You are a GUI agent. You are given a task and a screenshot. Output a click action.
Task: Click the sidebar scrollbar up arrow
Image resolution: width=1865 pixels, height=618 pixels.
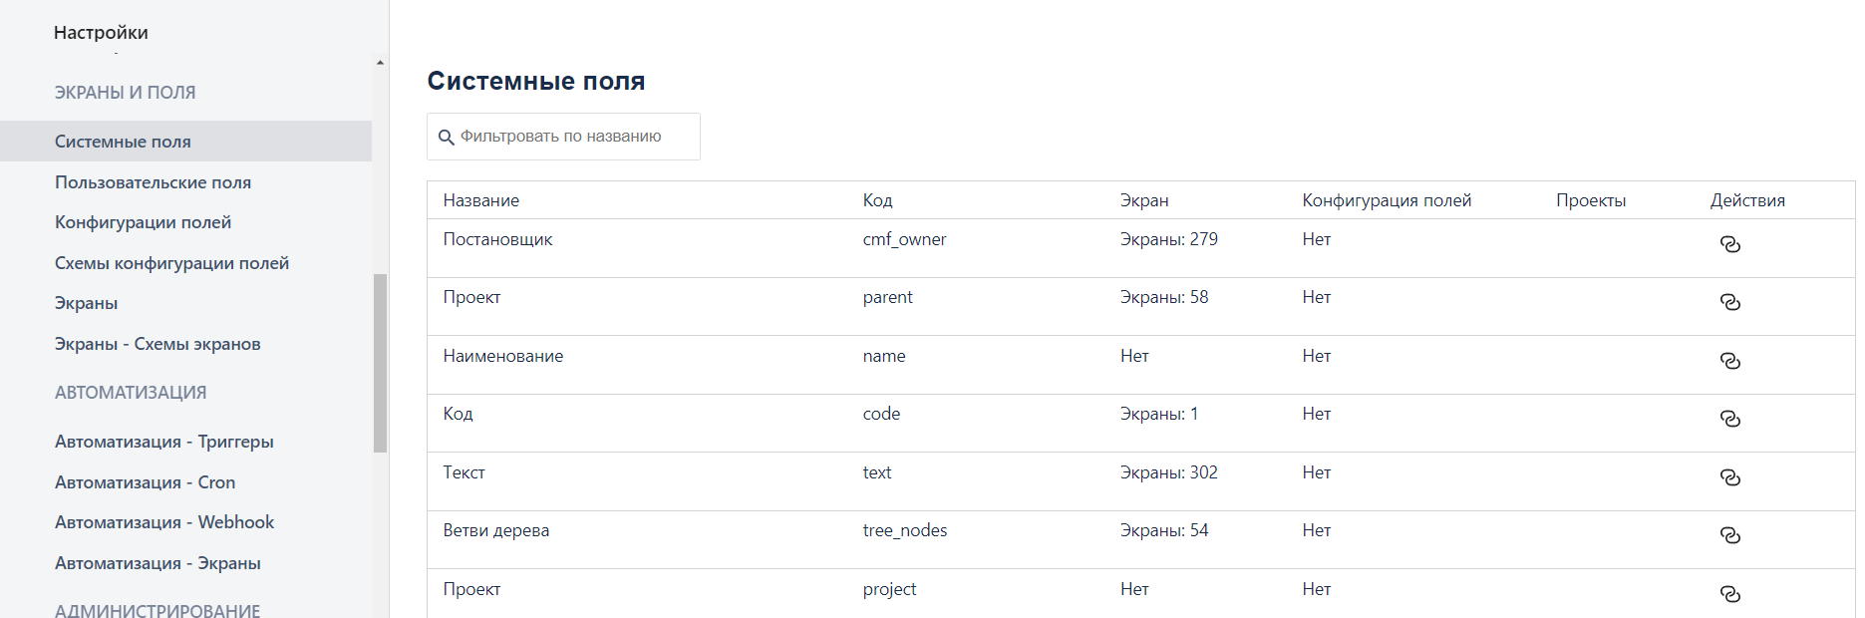click(380, 63)
